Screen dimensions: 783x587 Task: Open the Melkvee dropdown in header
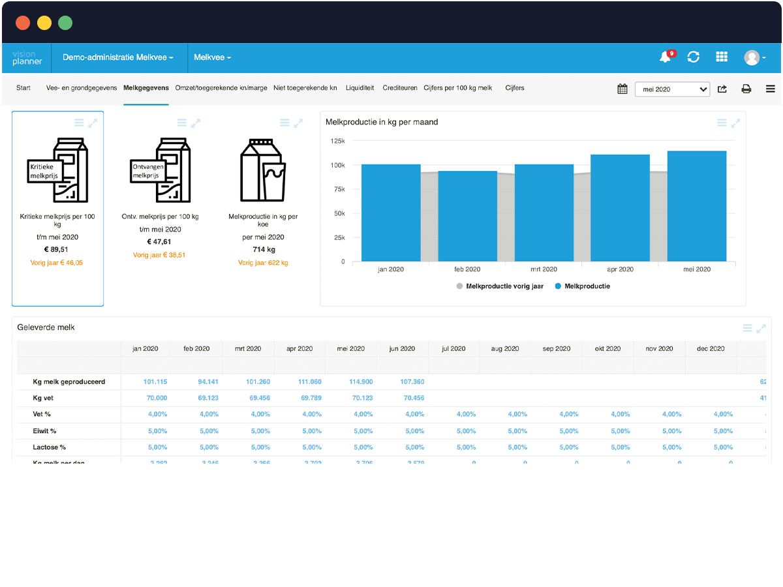point(213,57)
